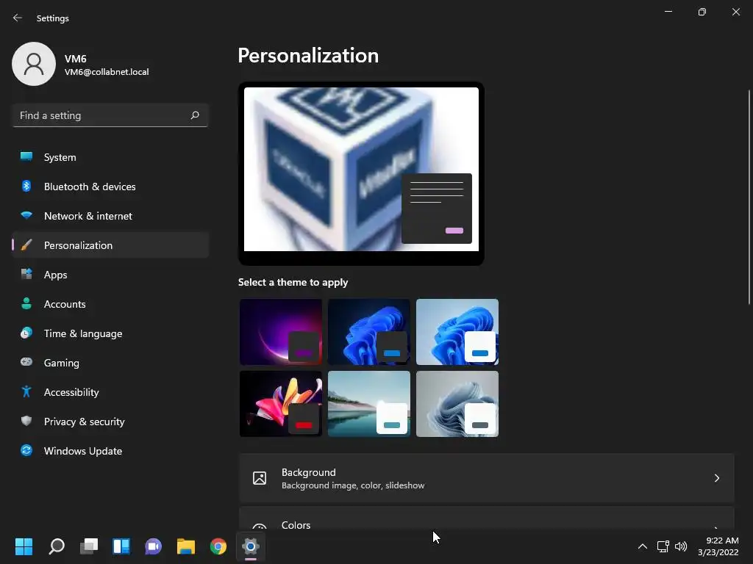
Task: Click the search magnifier in Find a setting
Action: (x=194, y=115)
